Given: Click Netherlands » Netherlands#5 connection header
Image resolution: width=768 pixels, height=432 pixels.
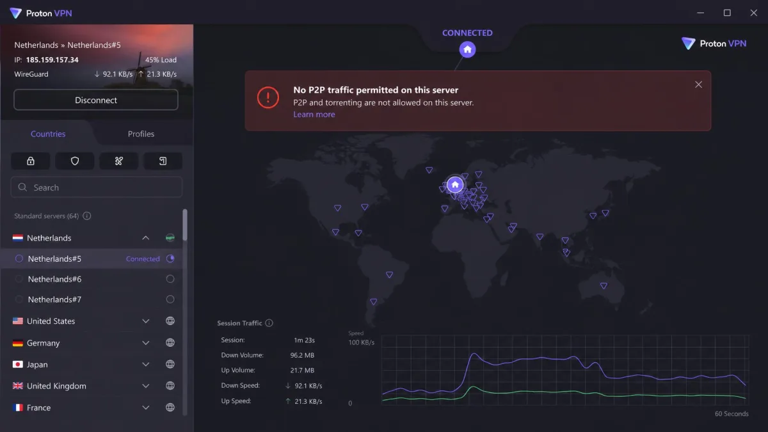Looking at the screenshot, I should (x=68, y=45).
